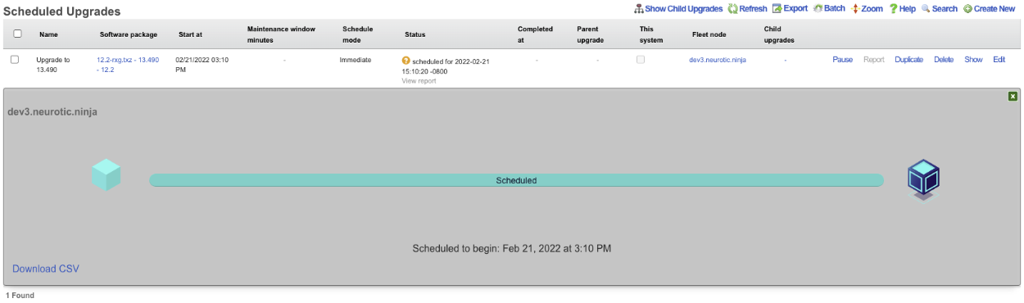Open Help via question mark icon
This screenshot has height=303, width=1024.
[893, 8]
